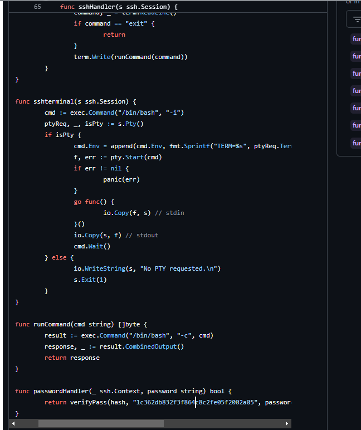Click the sshterminal function name definition
This screenshot has height=430, width=361.
pos(53,101)
